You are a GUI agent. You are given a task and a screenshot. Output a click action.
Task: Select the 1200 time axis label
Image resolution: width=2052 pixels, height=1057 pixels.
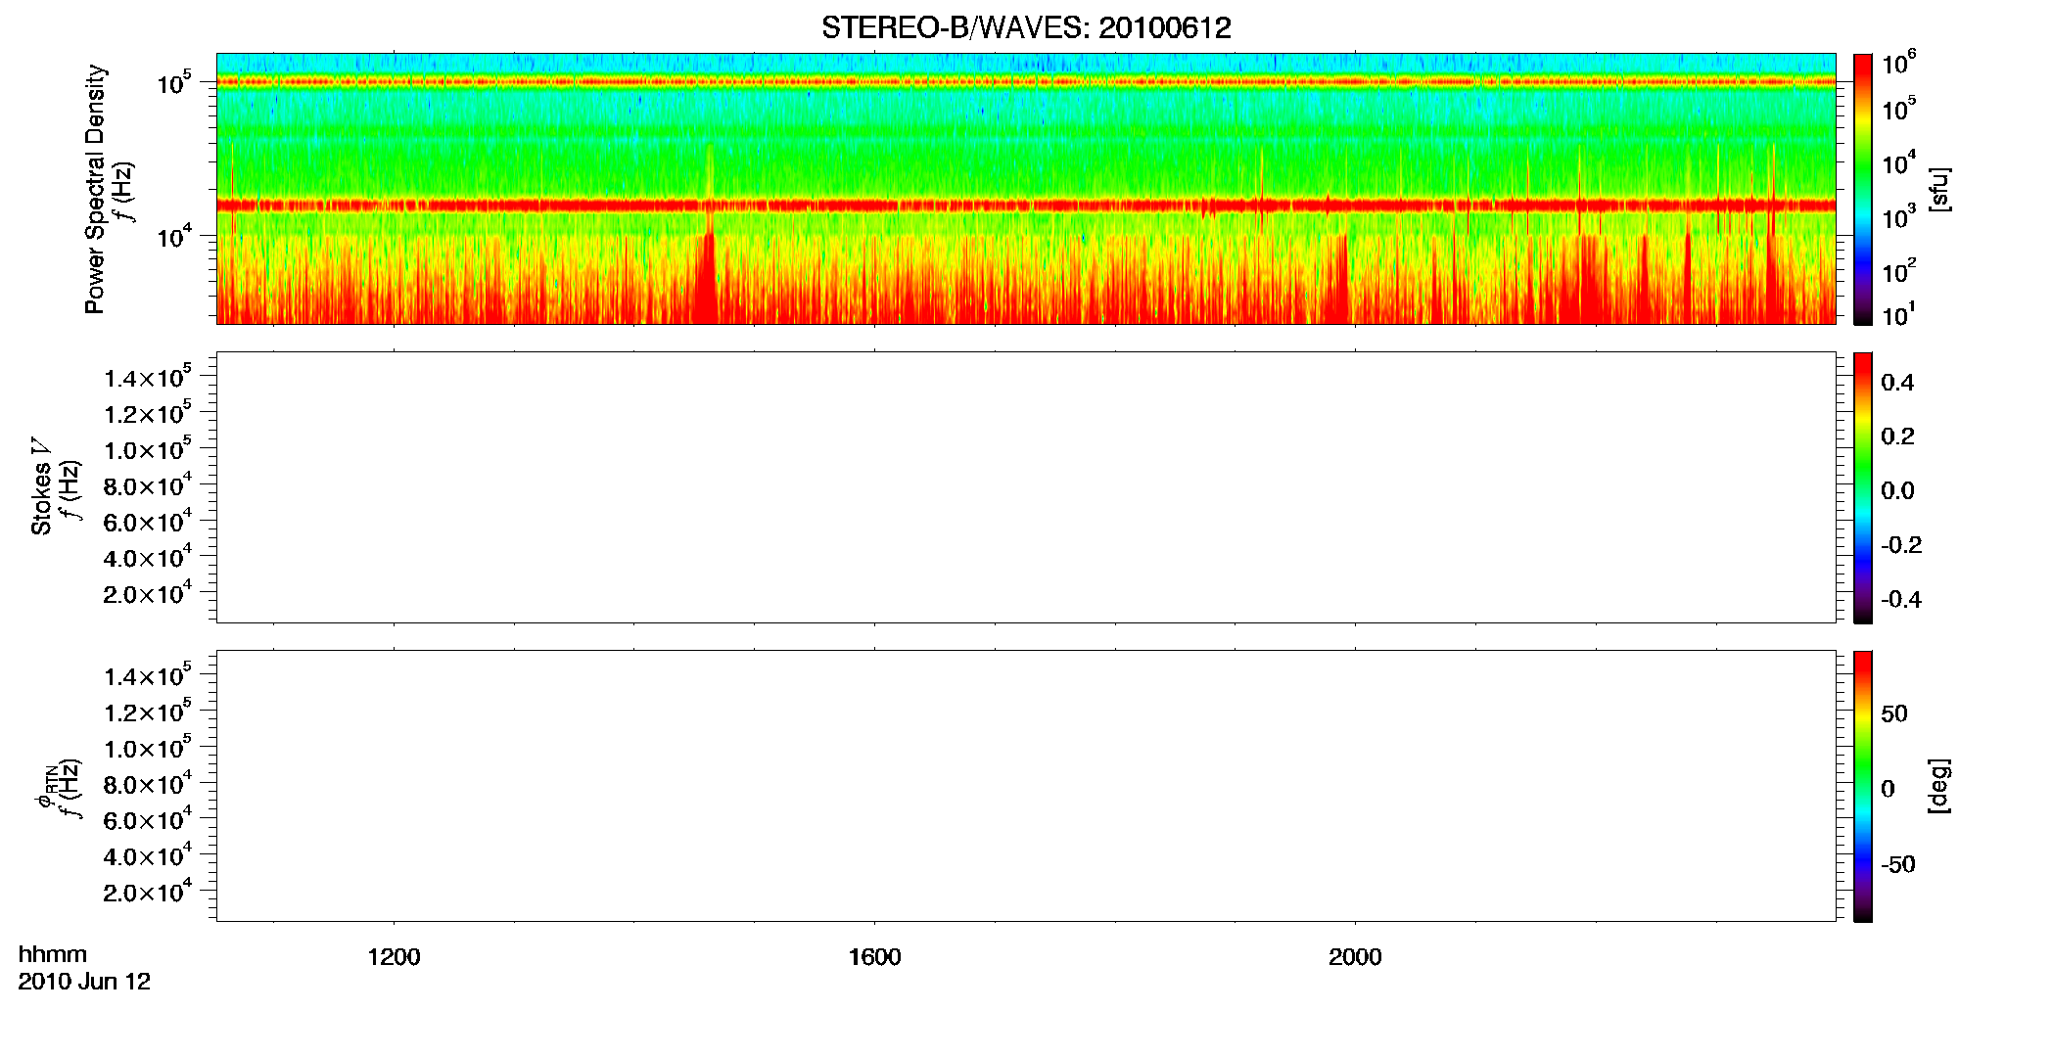pyautogui.click(x=394, y=957)
